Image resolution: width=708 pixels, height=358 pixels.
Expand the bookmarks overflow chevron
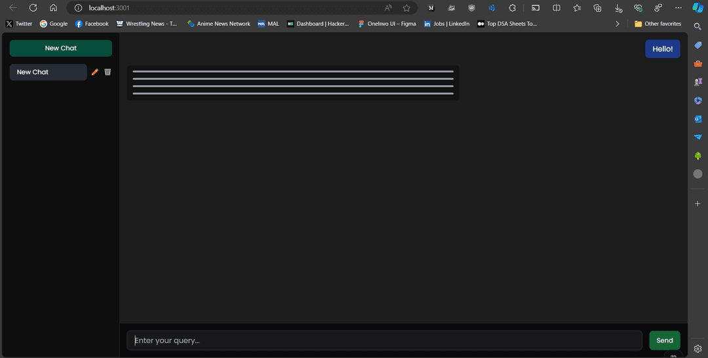[x=617, y=24]
